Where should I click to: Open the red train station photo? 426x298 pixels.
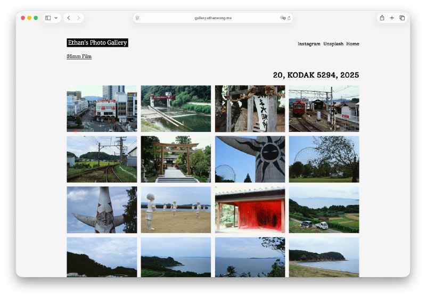(x=324, y=109)
